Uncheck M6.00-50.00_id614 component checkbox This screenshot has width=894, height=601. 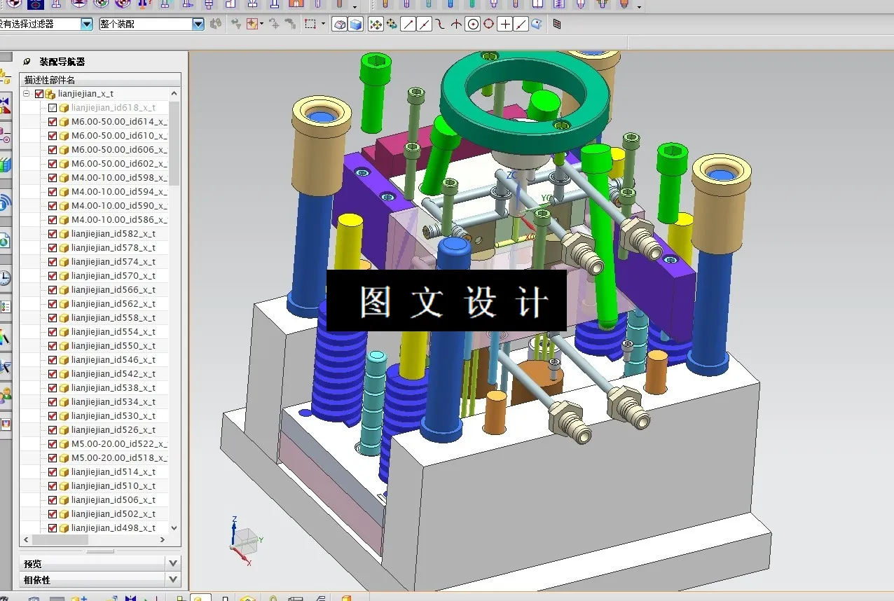(53, 122)
